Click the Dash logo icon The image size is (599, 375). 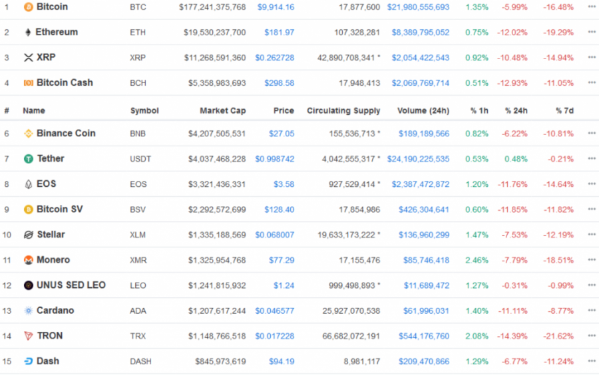click(x=28, y=361)
